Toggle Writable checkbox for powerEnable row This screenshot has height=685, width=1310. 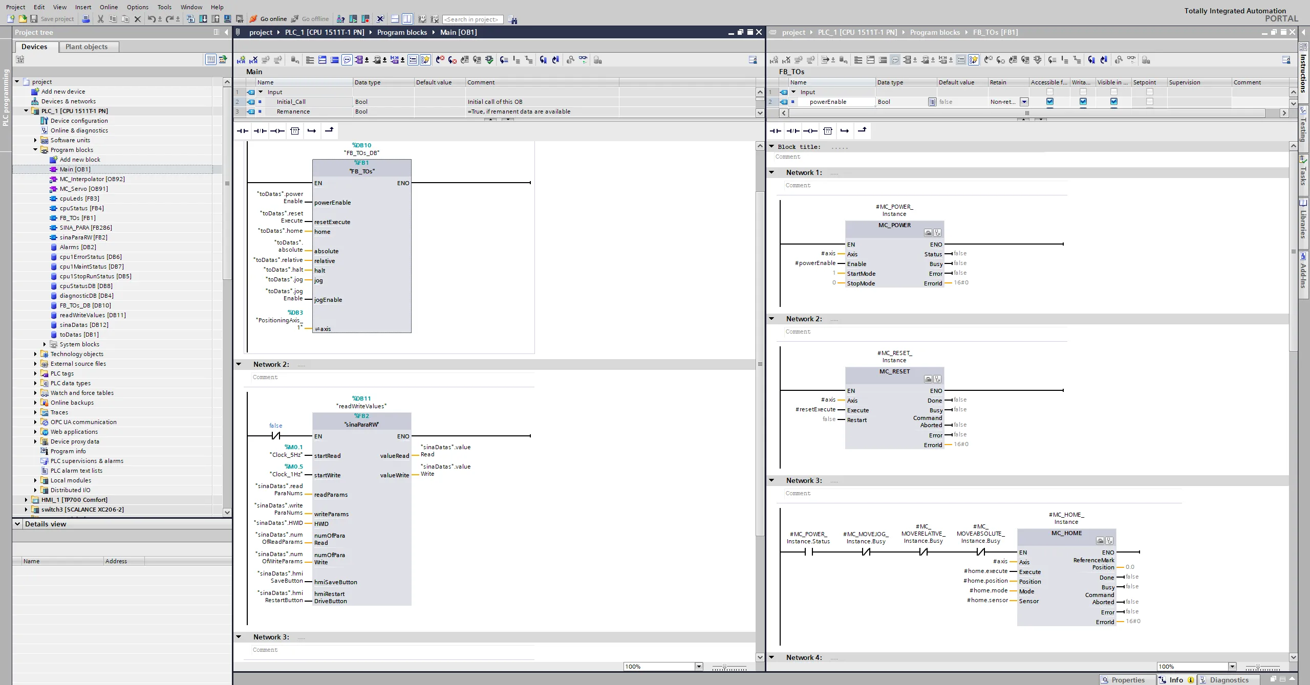click(x=1083, y=101)
